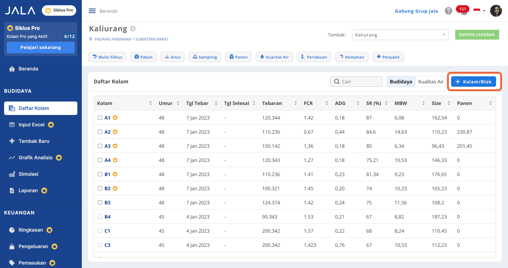Click Perlakuan quick action button

pos(314,57)
